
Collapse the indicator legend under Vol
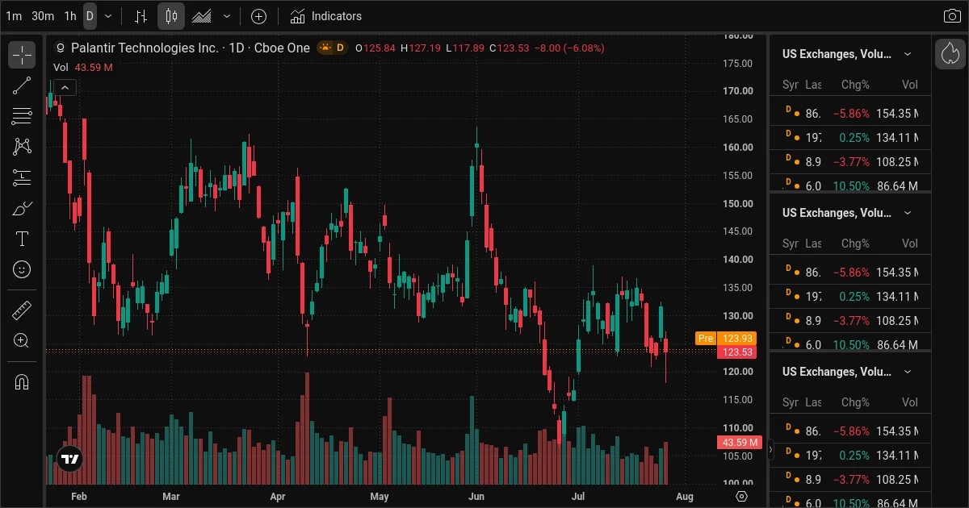click(x=65, y=87)
